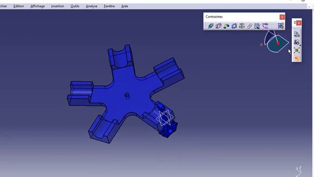Click the red compass manipulation point
Image resolution: width=314 pixels, height=177 pixels.
point(278,43)
